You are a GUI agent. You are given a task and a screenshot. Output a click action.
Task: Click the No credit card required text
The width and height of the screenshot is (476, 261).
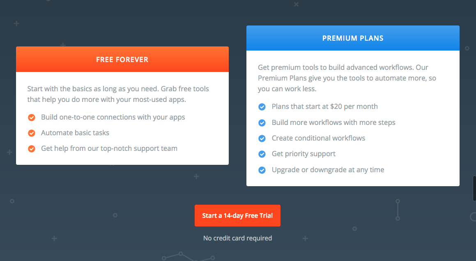point(237,238)
